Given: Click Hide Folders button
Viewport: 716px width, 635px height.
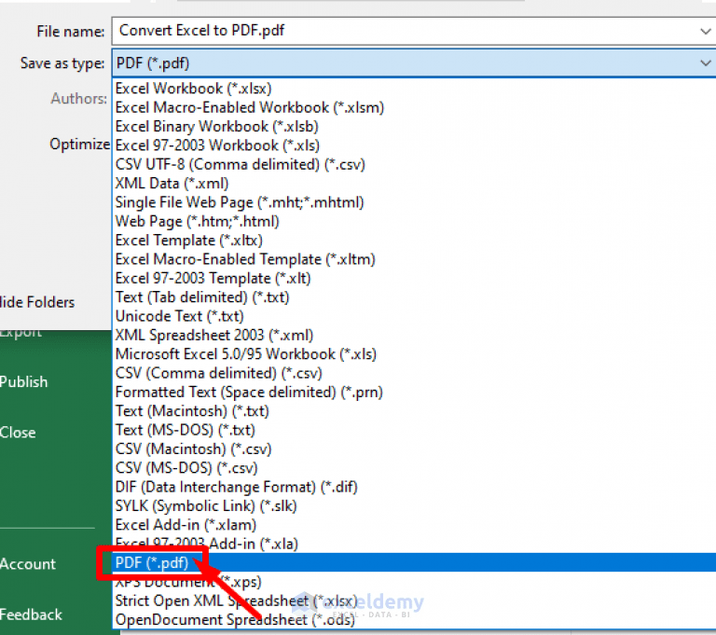Looking at the screenshot, I should click(37, 302).
